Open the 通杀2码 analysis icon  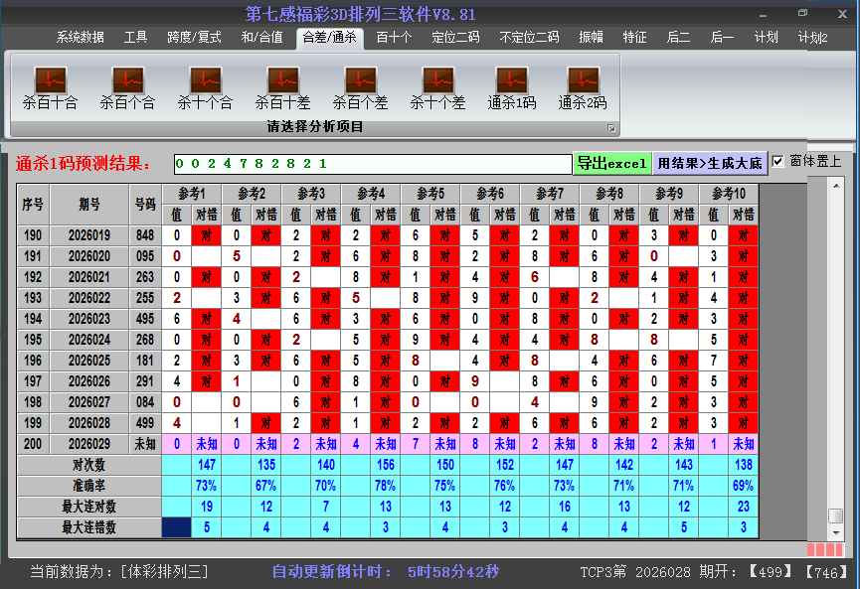(582, 84)
